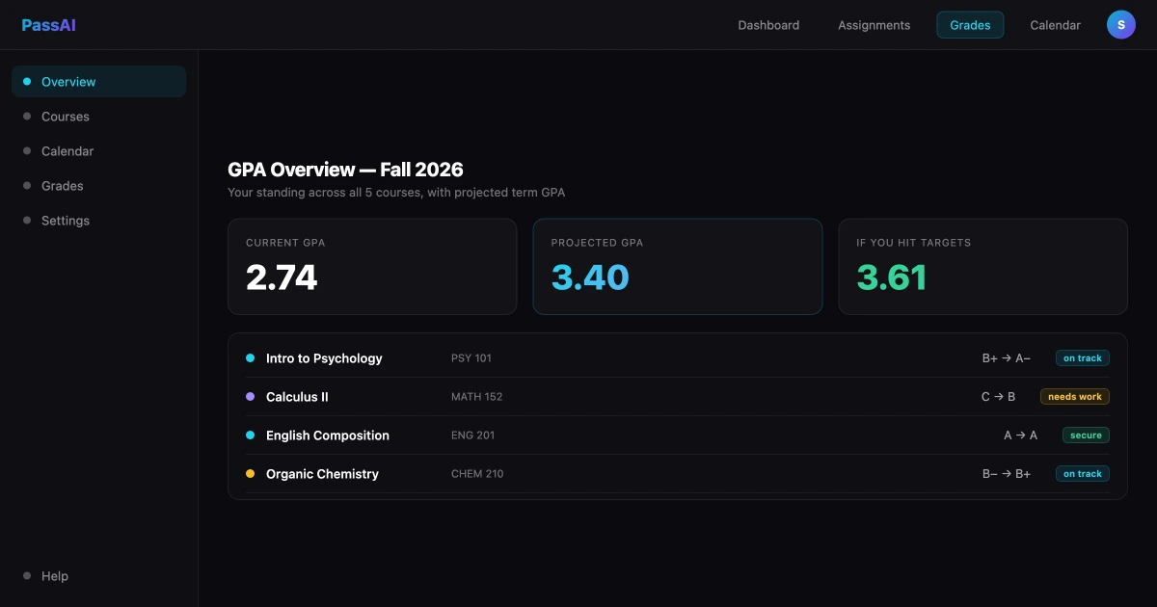Go to Assignments in top navigation

click(x=874, y=25)
